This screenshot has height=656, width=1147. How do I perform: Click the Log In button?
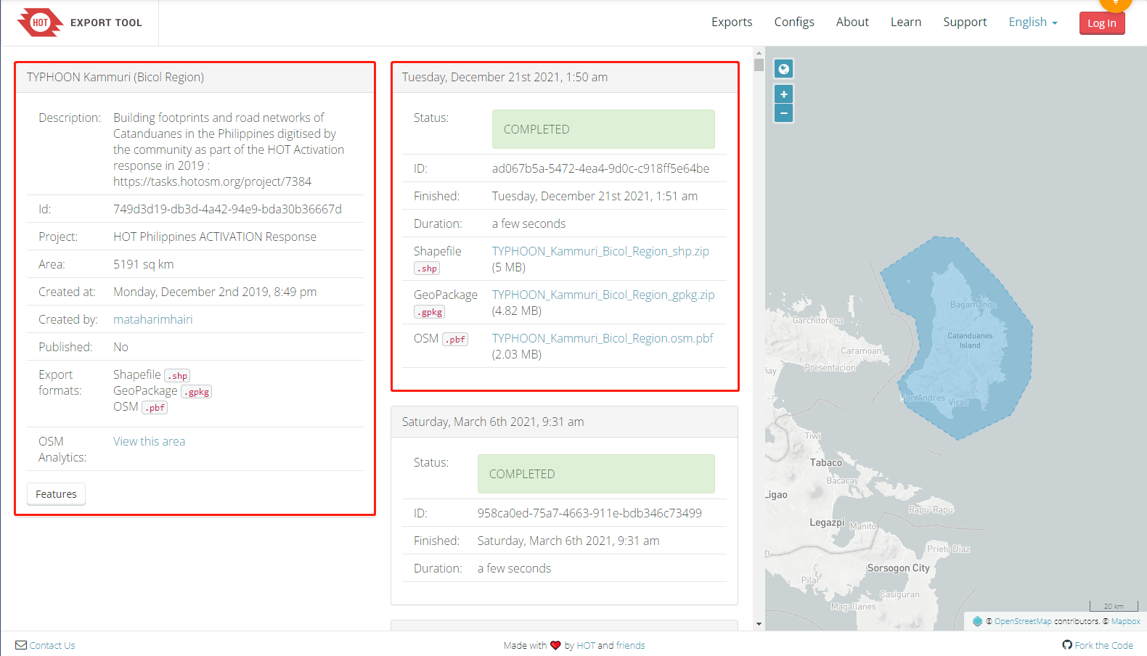click(1101, 23)
